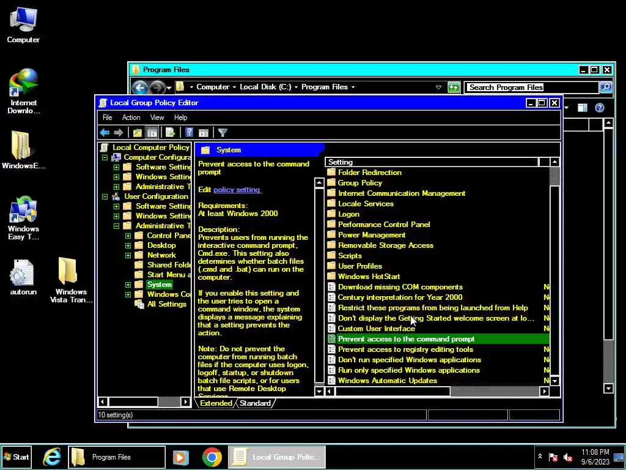Expand Administrative Templates under Computer Configuration
The width and height of the screenshot is (626, 470).
[x=116, y=187]
